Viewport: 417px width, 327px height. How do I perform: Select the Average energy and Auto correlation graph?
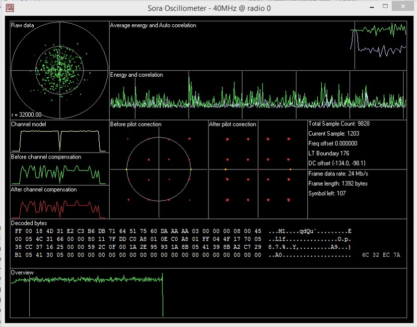click(257, 46)
